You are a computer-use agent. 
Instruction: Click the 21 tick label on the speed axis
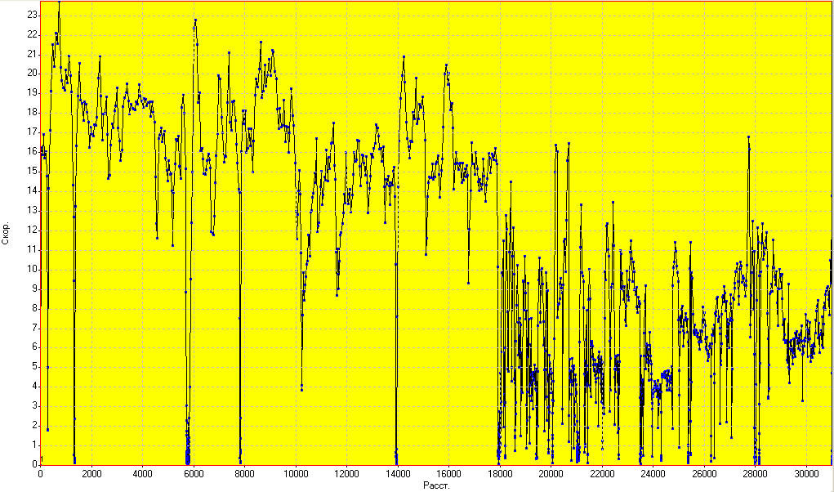tap(33, 54)
